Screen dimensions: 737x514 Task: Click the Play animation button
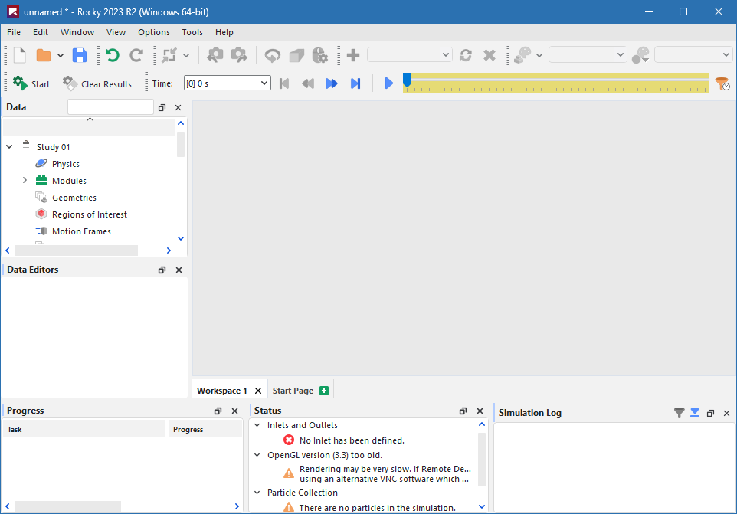pyautogui.click(x=388, y=83)
